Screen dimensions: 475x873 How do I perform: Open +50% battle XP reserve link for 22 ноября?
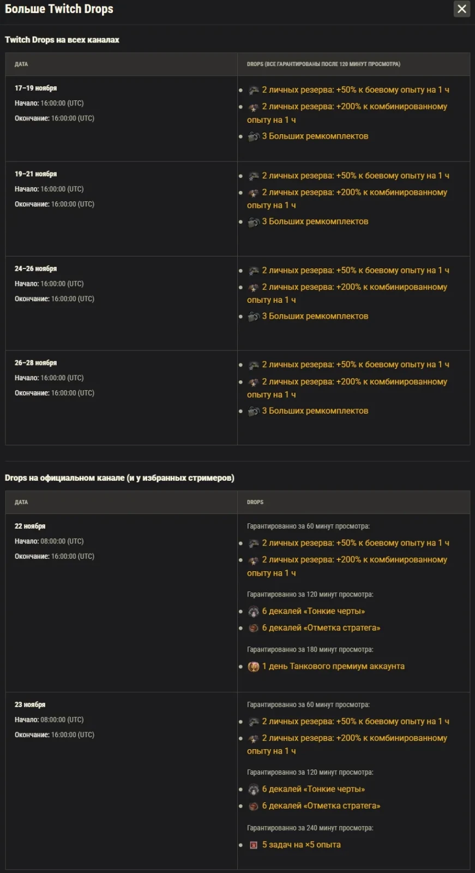click(355, 543)
